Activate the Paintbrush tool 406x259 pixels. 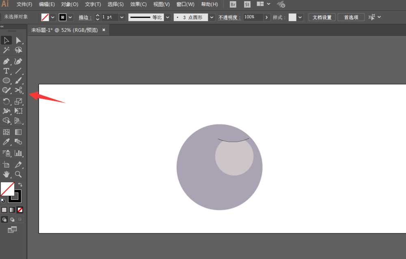(18, 81)
